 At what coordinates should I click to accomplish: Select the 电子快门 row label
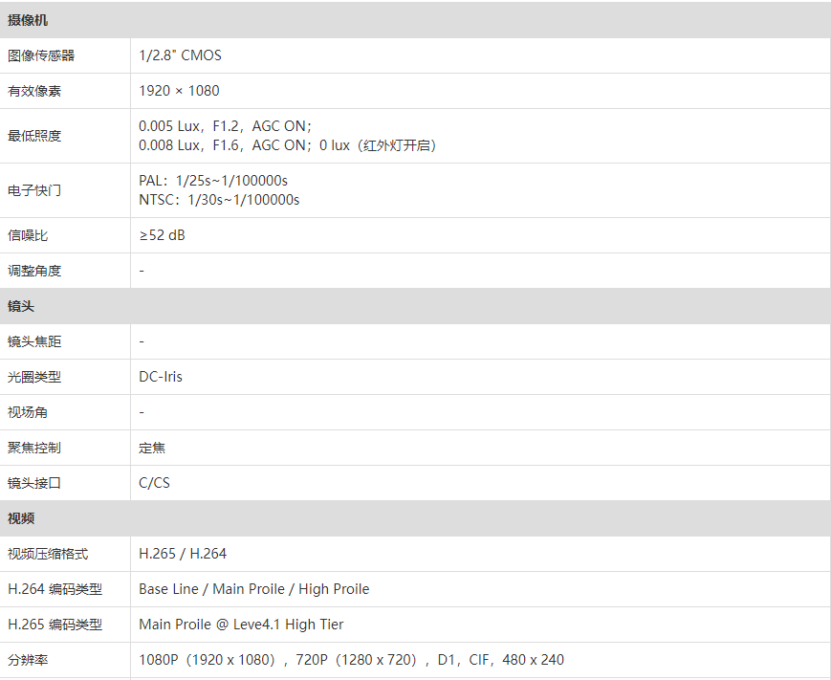pos(34,190)
